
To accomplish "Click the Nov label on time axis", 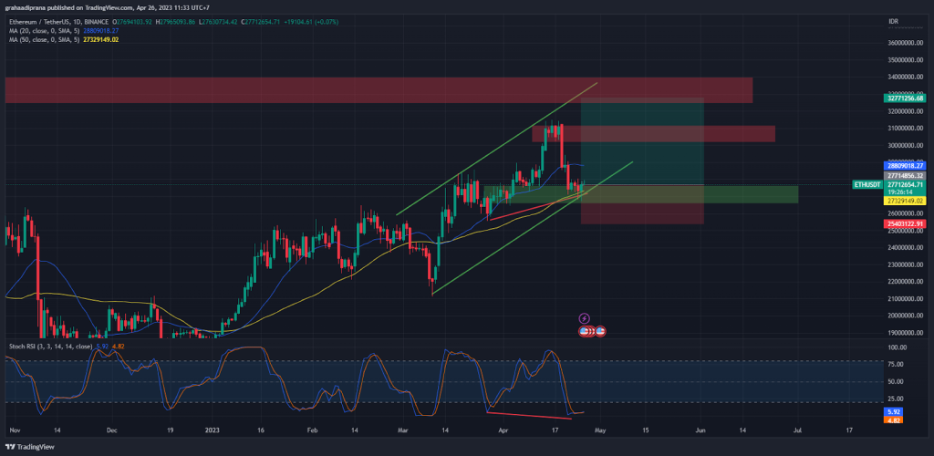I will (x=16, y=429).
